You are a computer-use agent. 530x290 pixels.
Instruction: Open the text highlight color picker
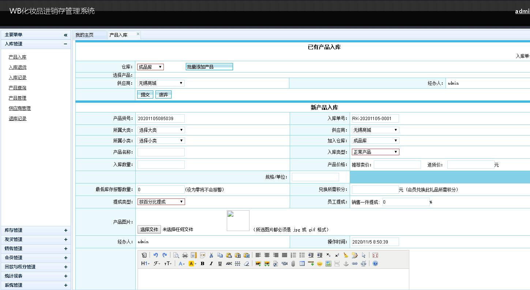(x=192, y=264)
